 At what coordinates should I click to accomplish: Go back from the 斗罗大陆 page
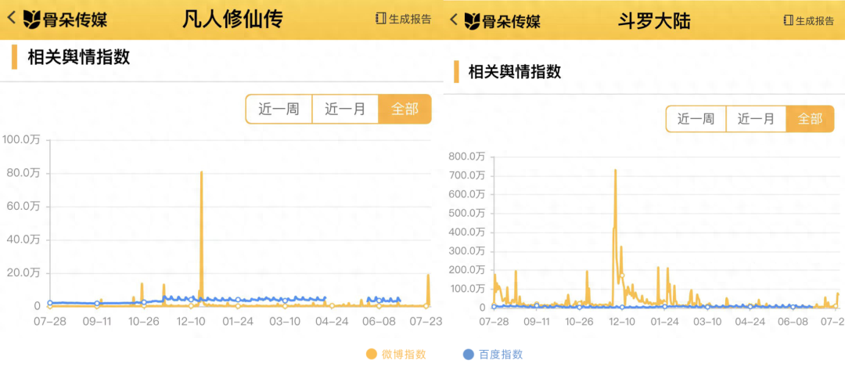pyautogui.click(x=455, y=20)
